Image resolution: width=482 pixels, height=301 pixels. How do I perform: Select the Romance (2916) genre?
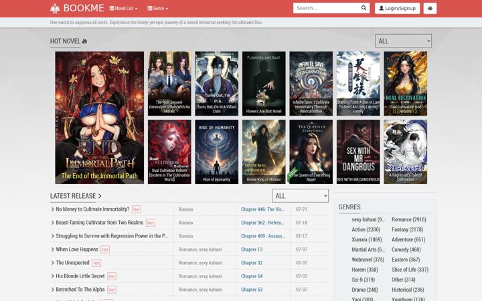pyautogui.click(x=409, y=219)
